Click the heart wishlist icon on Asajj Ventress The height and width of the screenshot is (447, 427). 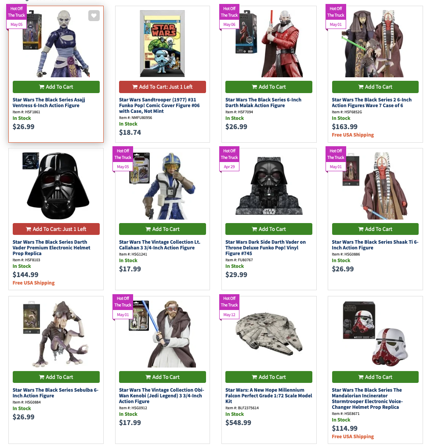[94, 16]
